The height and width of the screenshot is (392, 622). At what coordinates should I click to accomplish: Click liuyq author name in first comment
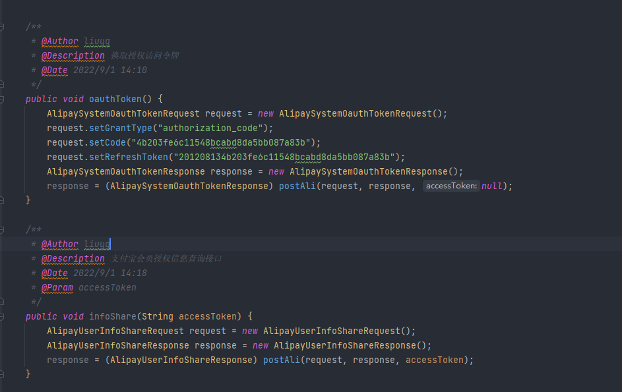click(x=97, y=42)
